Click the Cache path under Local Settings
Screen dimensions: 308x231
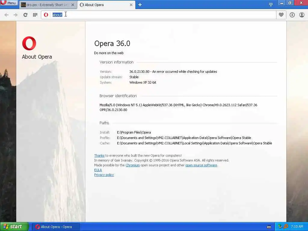(195, 143)
